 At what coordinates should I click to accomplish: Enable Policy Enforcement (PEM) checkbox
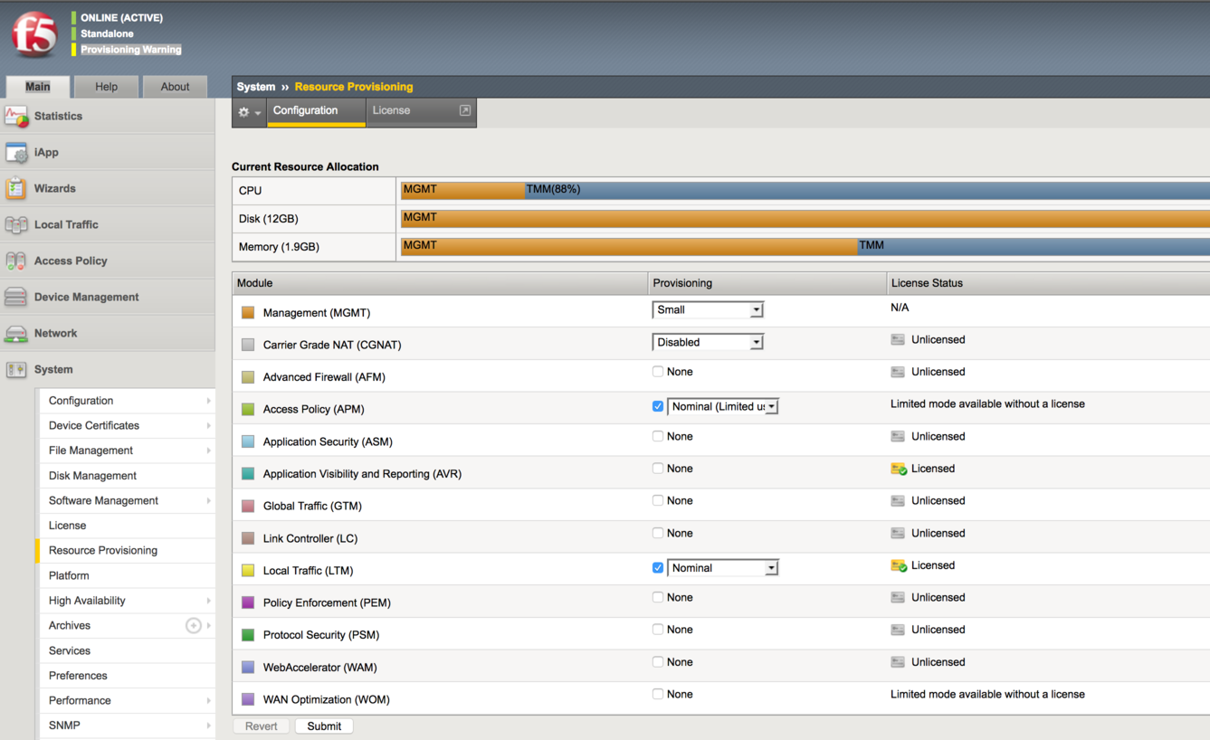pos(658,597)
